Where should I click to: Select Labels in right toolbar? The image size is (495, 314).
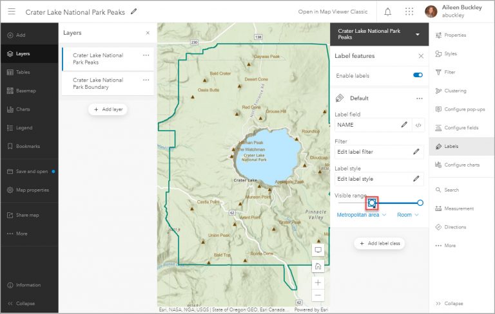point(462,146)
